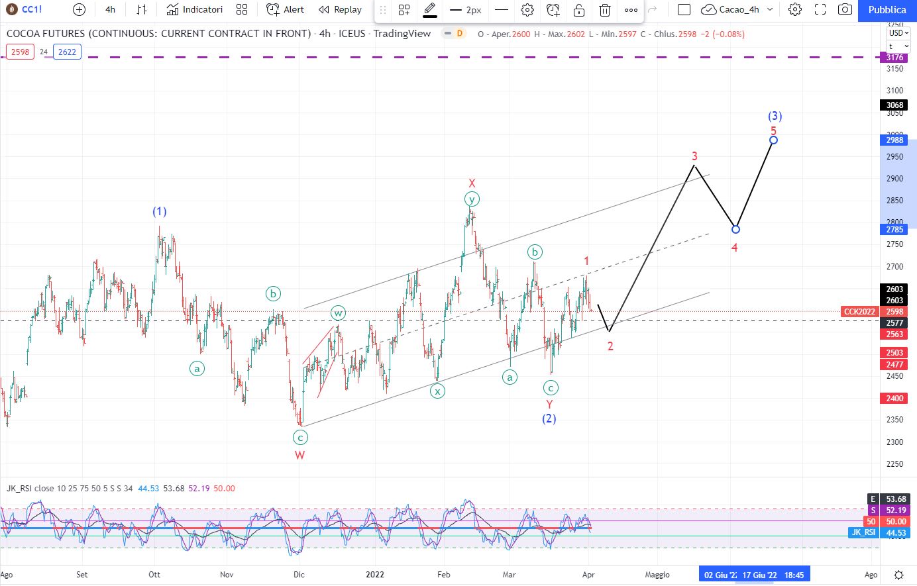The height and width of the screenshot is (586, 917).
Task: Open indicator templates grid icon
Action: pyautogui.click(x=242, y=9)
